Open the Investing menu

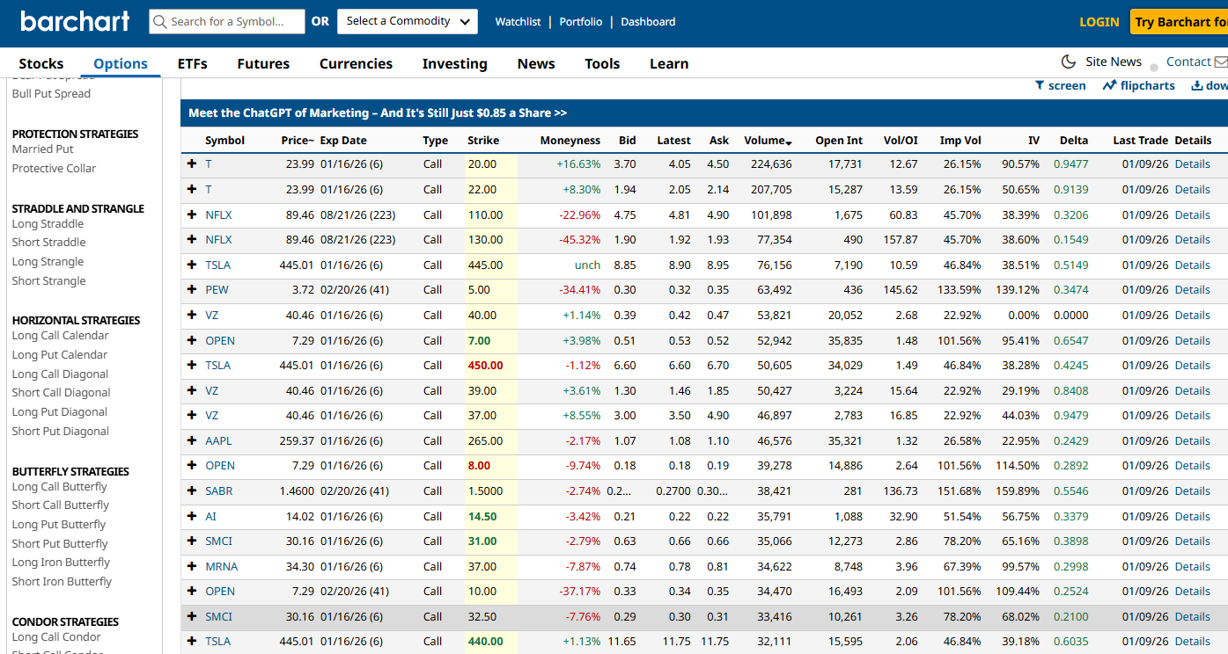pos(454,63)
